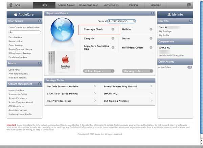
Task: Click the Smart Search criteria input field
Action: [25, 32]
